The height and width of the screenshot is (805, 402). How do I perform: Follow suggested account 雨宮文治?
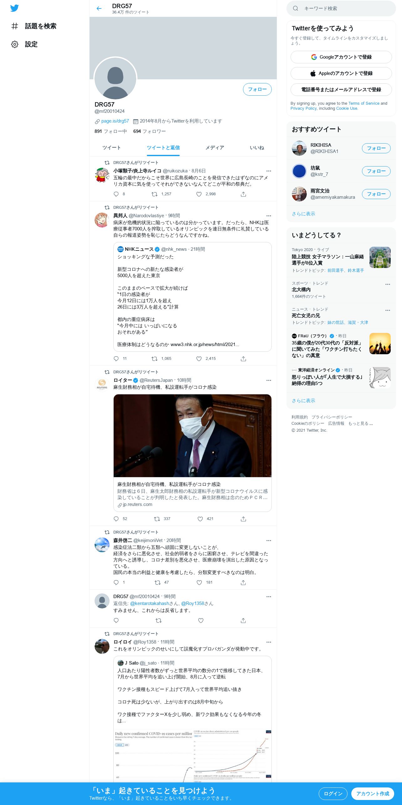click(x=376, y=194)
